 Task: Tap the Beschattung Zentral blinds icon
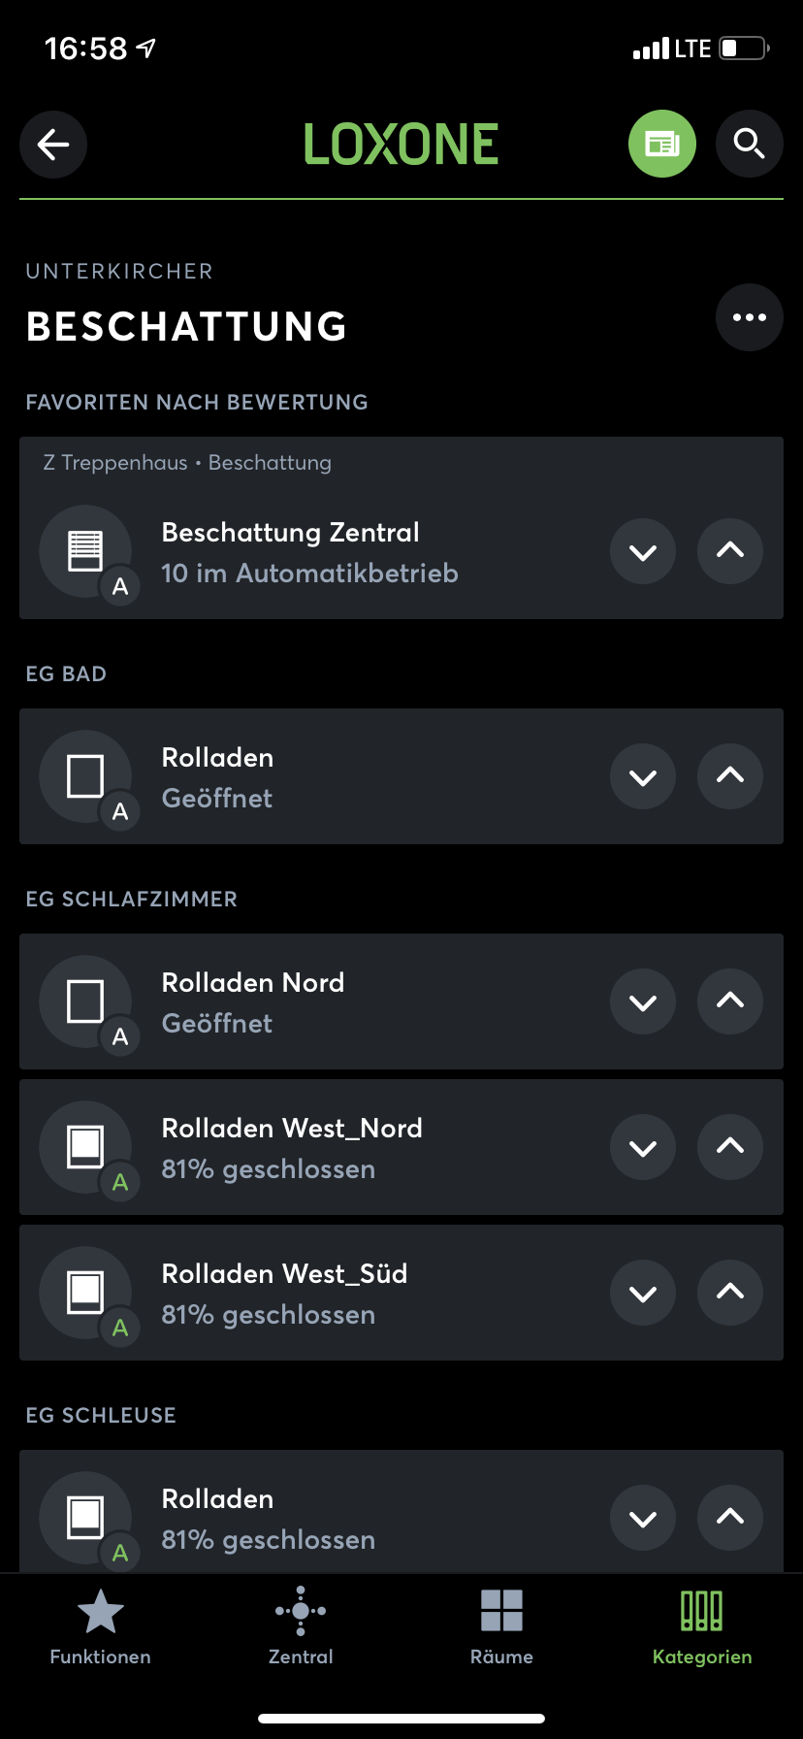tap(85, 551)
